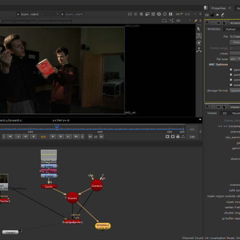Toggle the timeline padlock icon
240x240 pixels.
coord(178,136)
